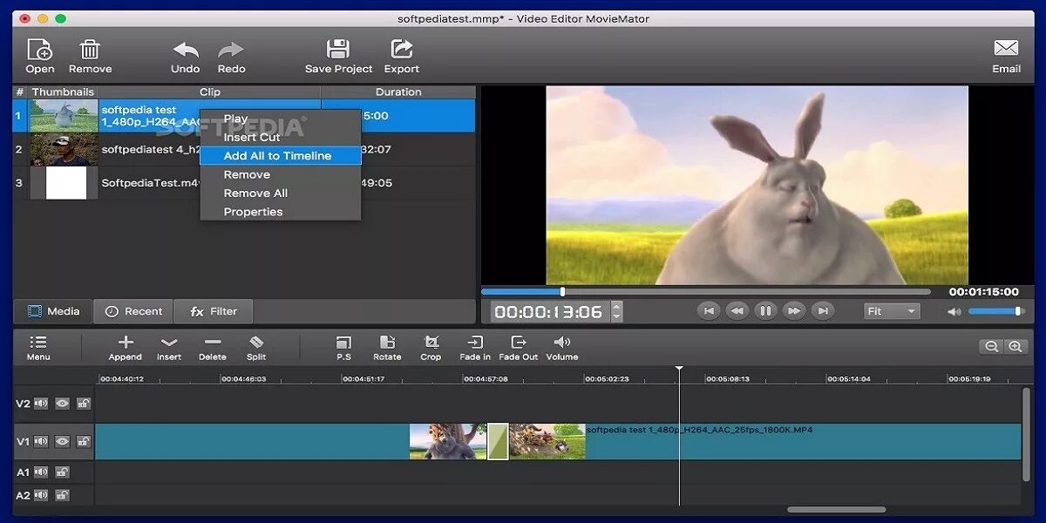Image resolution: width=1046 pixels, height=523 pixels.
Task: Zoom in the timeline
Action: coord(1015,346)
